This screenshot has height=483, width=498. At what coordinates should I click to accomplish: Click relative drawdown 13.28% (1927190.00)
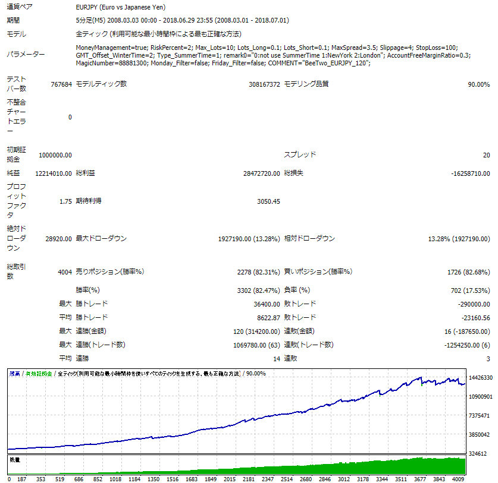tap(459, 239)
